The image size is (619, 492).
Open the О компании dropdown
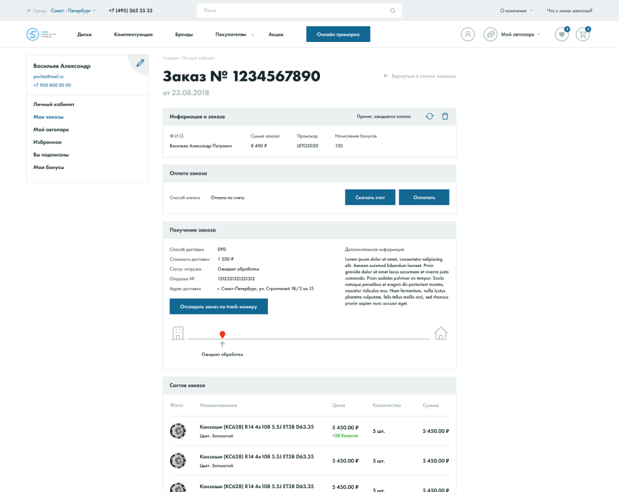click(516, 11)
